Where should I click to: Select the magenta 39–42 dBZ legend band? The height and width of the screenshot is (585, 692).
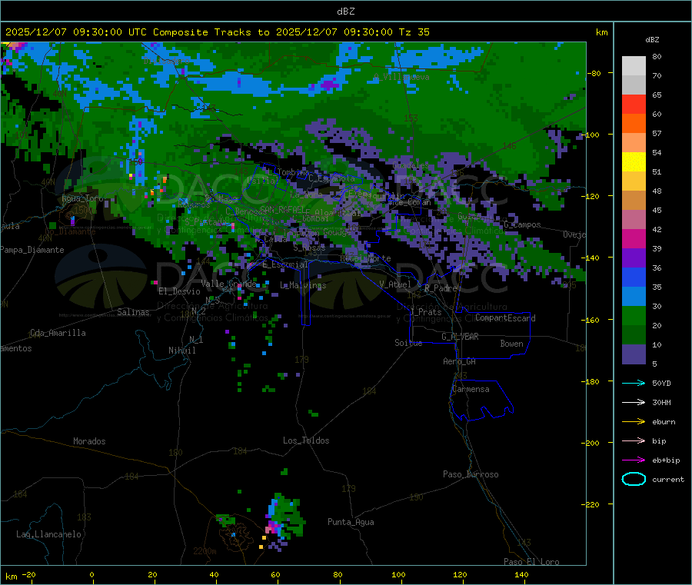[634, 238]
